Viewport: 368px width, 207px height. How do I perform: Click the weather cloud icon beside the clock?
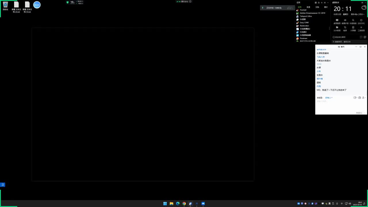pos(364,8)
